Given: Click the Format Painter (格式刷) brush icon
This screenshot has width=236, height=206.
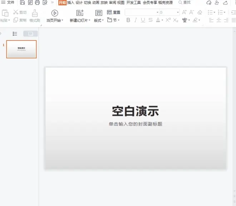Looking at the screenshot, I should tap(35, 13).
